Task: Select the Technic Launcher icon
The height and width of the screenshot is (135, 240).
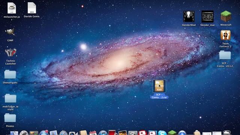Action: click(10, 52)
